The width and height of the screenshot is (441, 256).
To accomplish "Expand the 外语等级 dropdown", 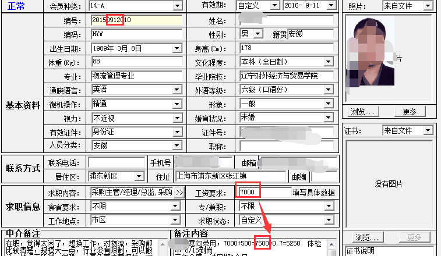I will (x=328, y=90).
